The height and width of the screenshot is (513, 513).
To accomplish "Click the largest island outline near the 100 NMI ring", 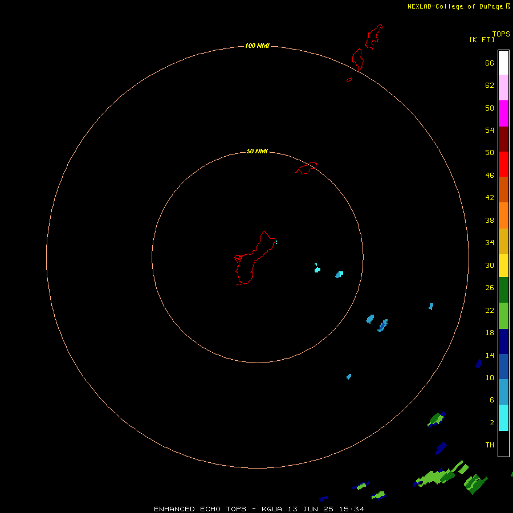I will point(374,36).
